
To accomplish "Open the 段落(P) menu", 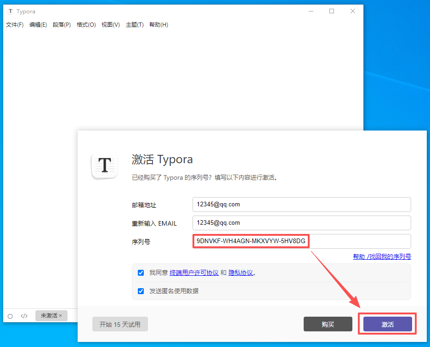I will tap(62, 25).
